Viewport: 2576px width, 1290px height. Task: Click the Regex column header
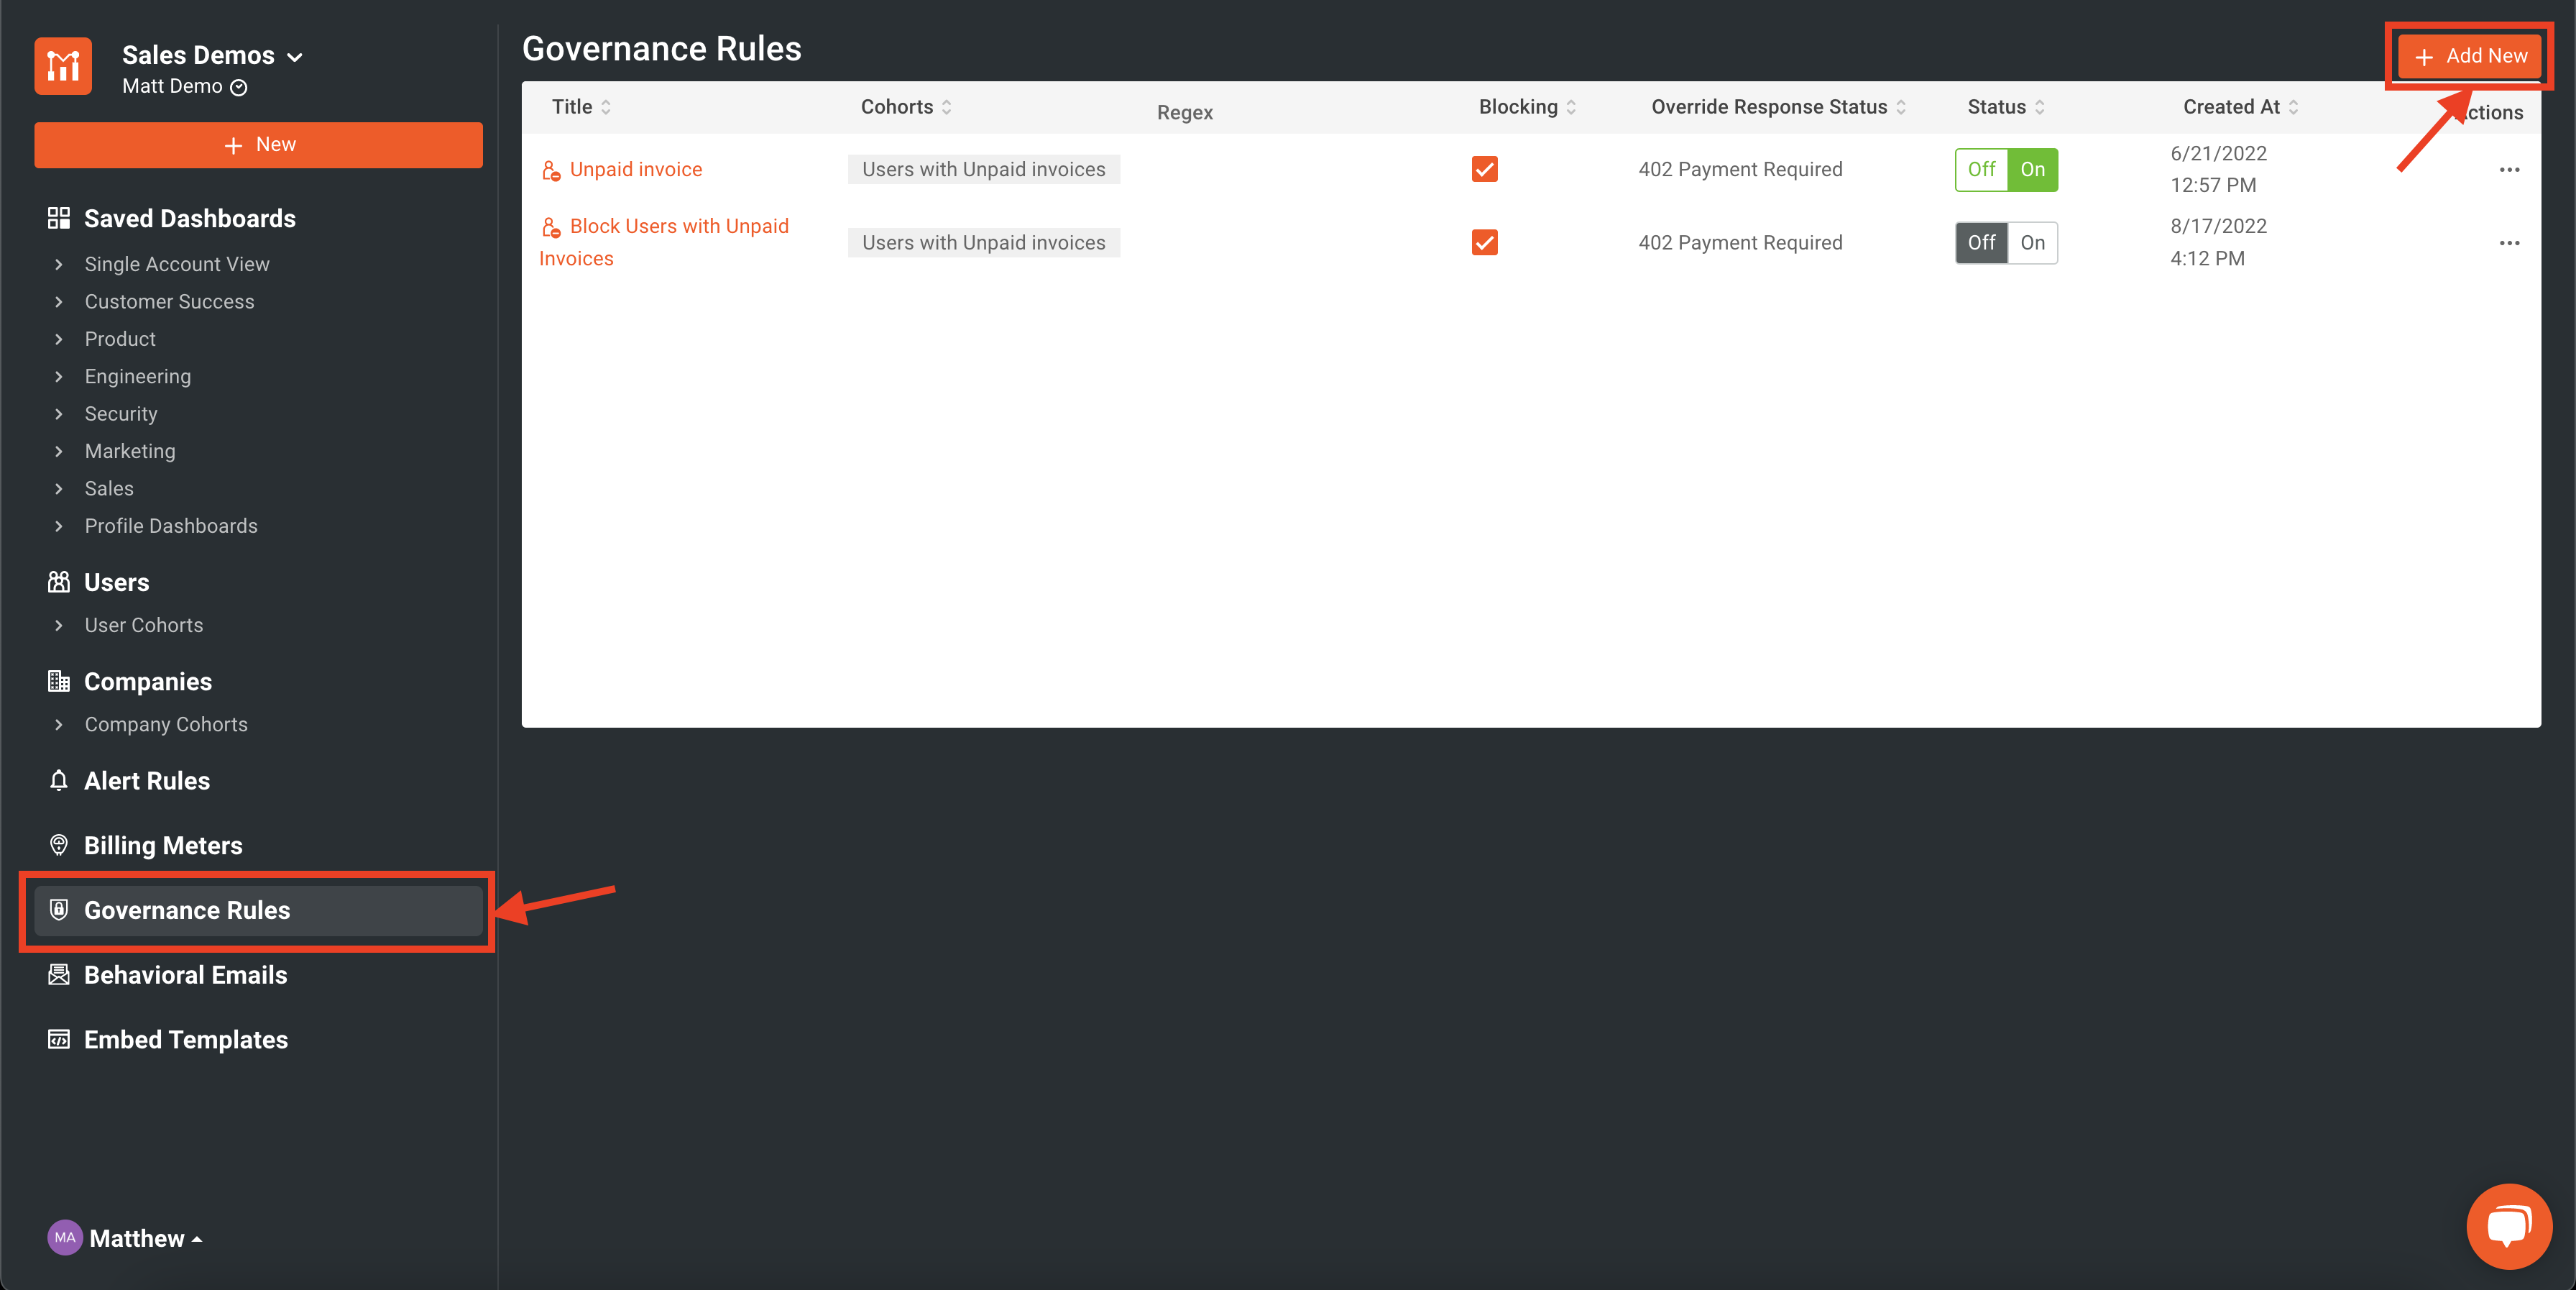pyautogui.click(x=1185, y=112)
